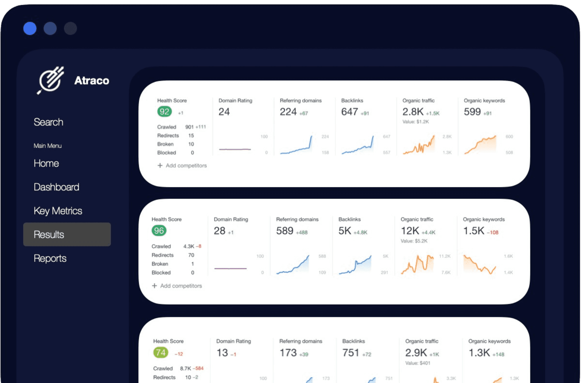
Task: Click the Domain Rating value 13
Action: (x=222, y=353)
